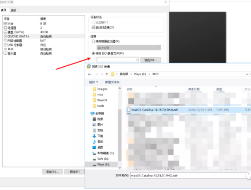Expand the address bar path dropdown
This screenshot has height=190, width=251.
[x=247, y=74]
